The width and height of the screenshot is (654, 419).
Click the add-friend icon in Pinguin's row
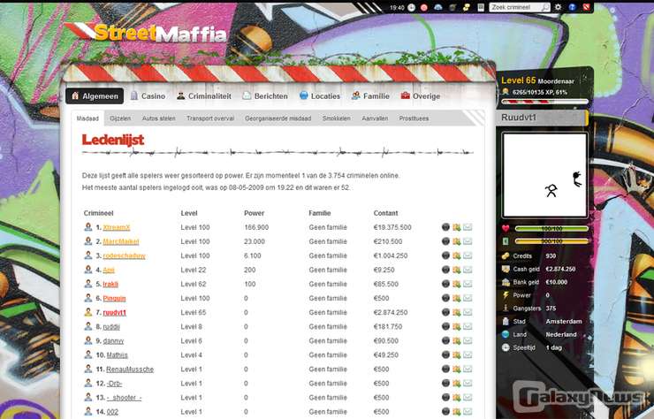(457, 298)
